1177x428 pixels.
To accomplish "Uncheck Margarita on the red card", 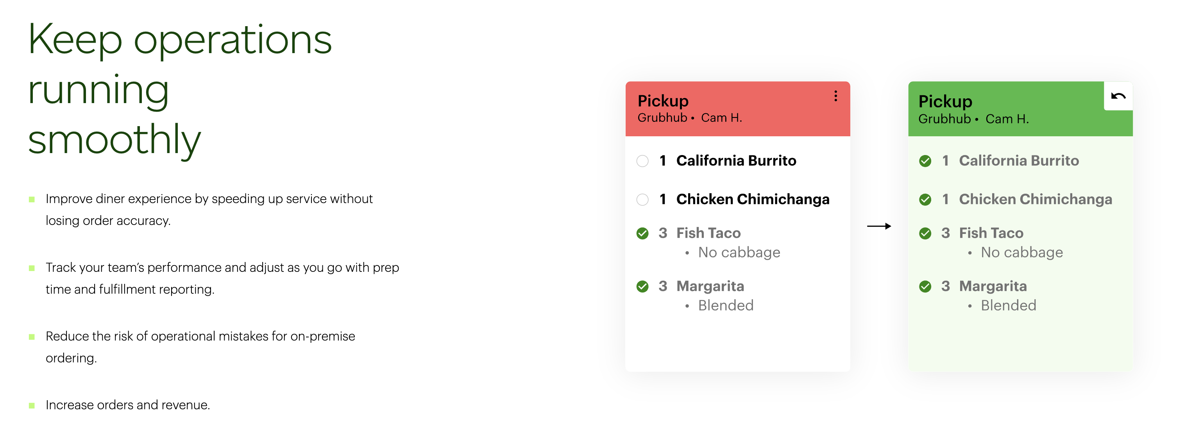I will [x=642, y=286].
